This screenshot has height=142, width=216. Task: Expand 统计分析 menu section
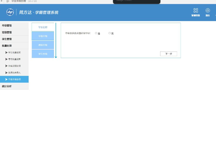click(14, 86)
